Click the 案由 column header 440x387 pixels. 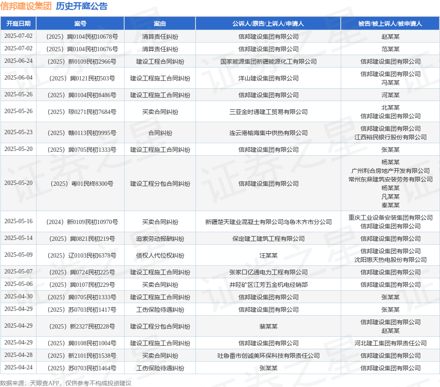pos(160,24)
